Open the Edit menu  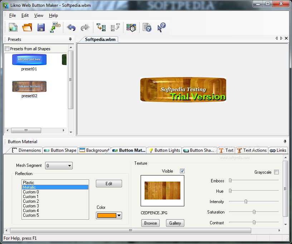[x=25, y=15]
